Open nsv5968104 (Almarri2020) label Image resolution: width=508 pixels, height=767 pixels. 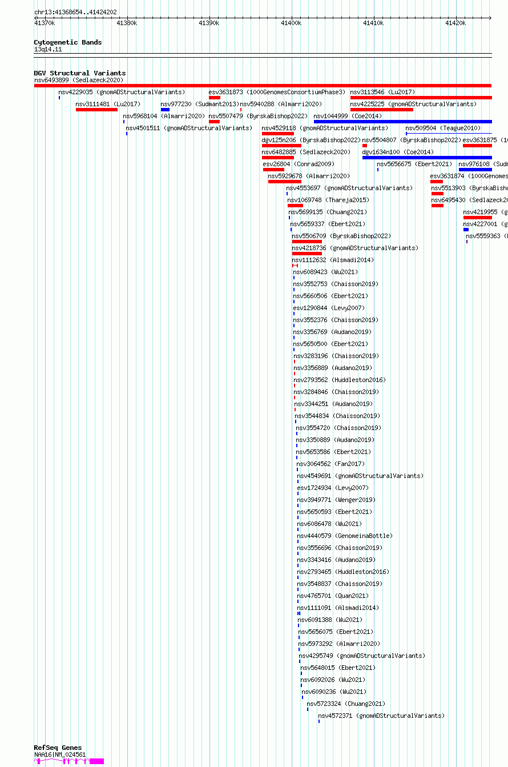click(164, 116)
